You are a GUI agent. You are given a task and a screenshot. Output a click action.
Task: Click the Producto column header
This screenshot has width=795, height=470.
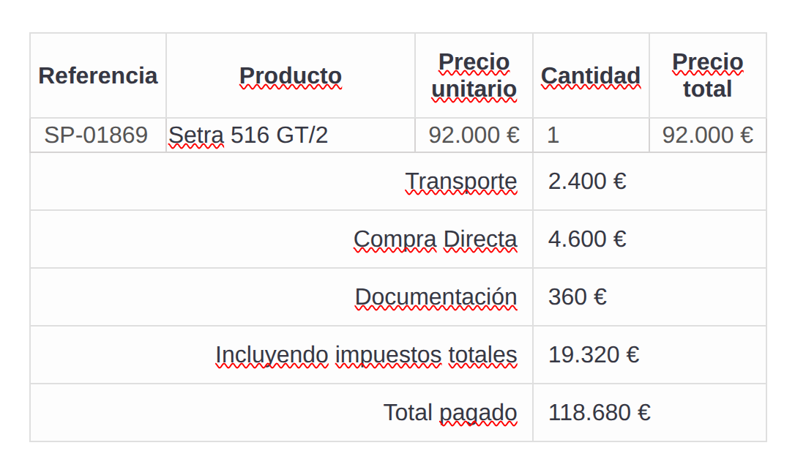(x=291, y=76)
